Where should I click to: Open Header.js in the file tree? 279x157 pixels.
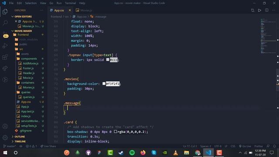click(x=29, y=73)
